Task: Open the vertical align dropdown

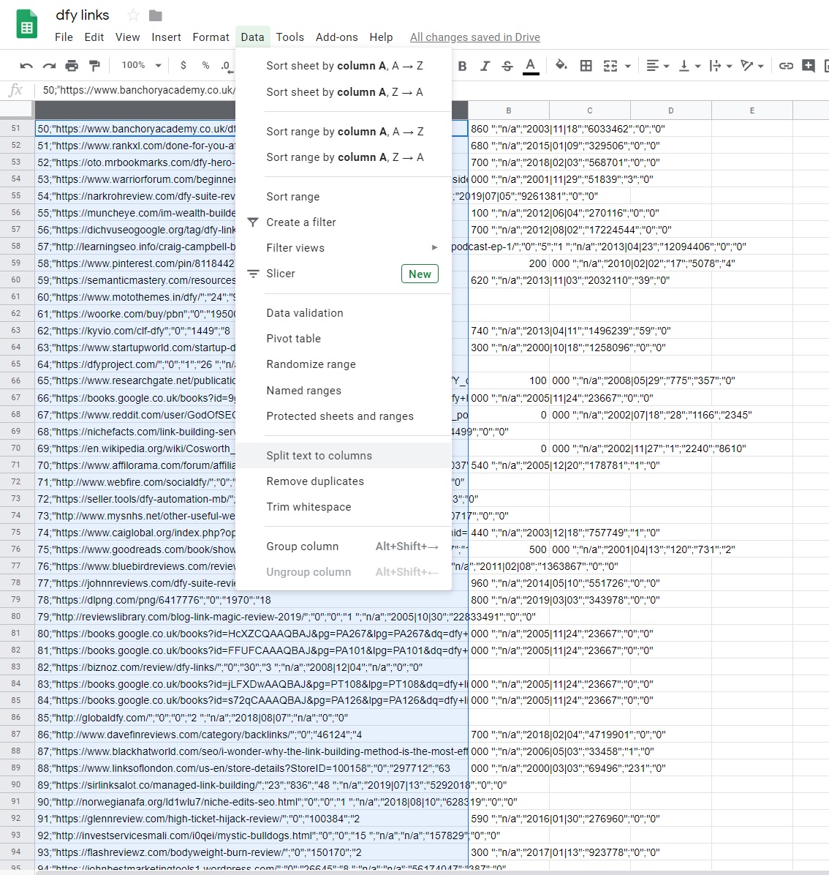Action: (x=689, y=66)
